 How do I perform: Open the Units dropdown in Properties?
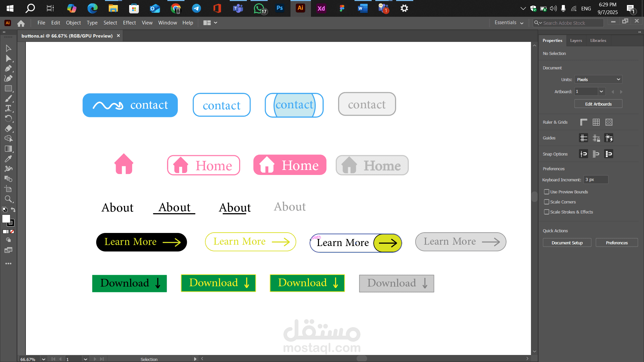point(598,79)
